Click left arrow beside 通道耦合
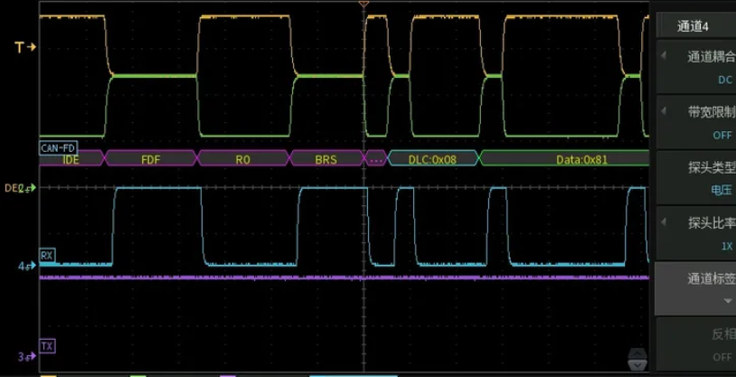 click(x=664, y=56)
